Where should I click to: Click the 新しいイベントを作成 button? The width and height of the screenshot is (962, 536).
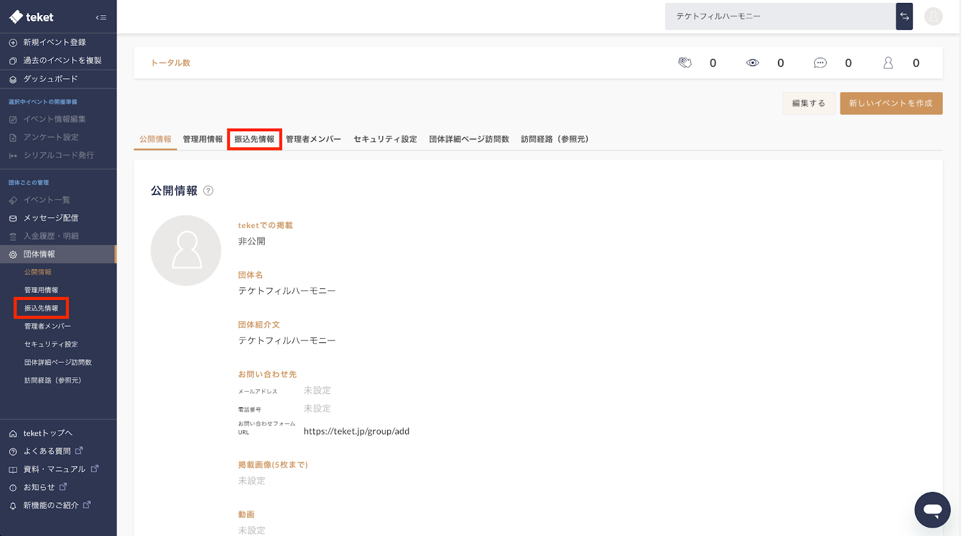tap(890, 103)
